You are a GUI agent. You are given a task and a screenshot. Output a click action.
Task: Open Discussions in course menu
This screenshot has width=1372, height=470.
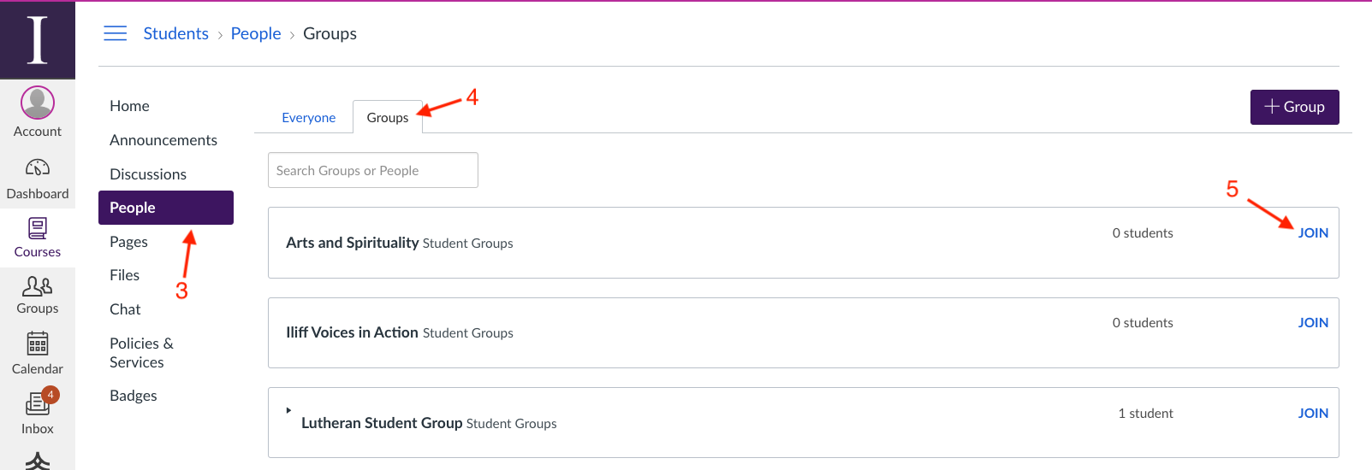(148, 174)
